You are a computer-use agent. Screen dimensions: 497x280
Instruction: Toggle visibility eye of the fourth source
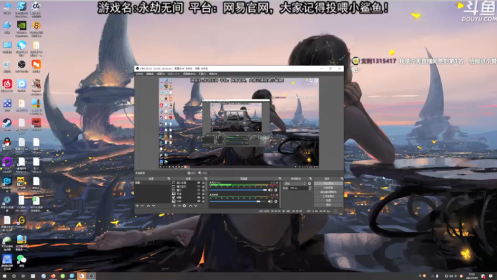199,194
